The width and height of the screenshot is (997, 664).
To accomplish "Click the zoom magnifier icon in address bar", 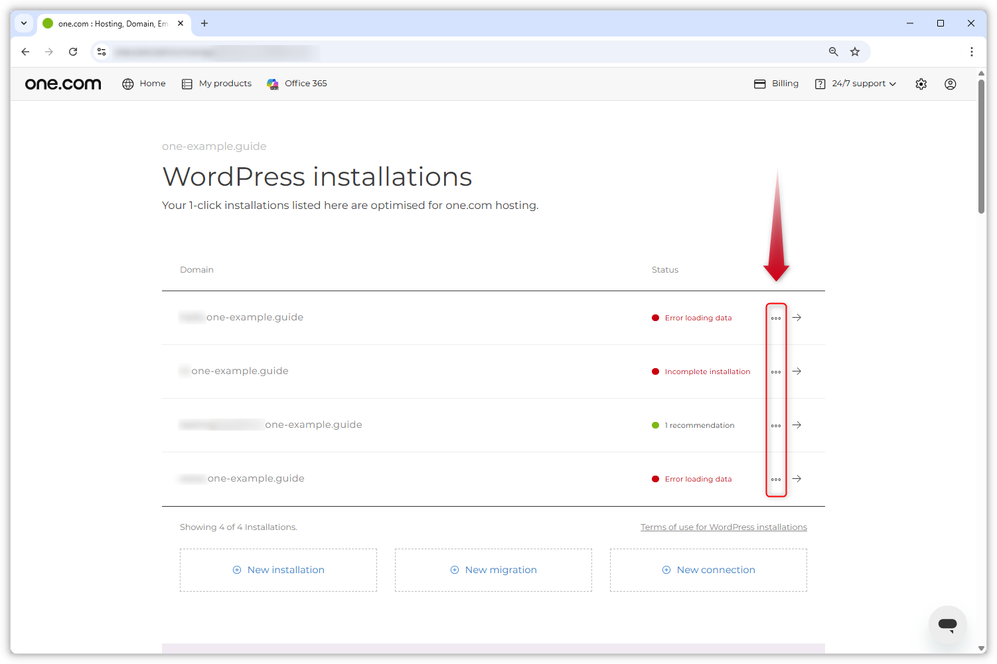I will pos(834,52).
